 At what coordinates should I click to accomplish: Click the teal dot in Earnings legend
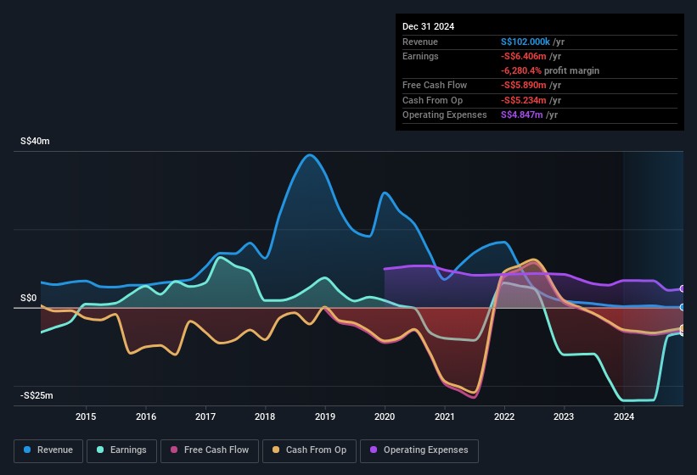coord(99,450)
